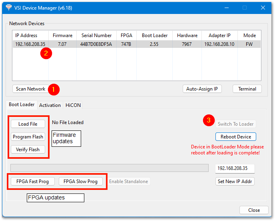This screenshot has height=221, width=275.
Task: Open the HiCON tab
Action: click(x=73, y=105)
